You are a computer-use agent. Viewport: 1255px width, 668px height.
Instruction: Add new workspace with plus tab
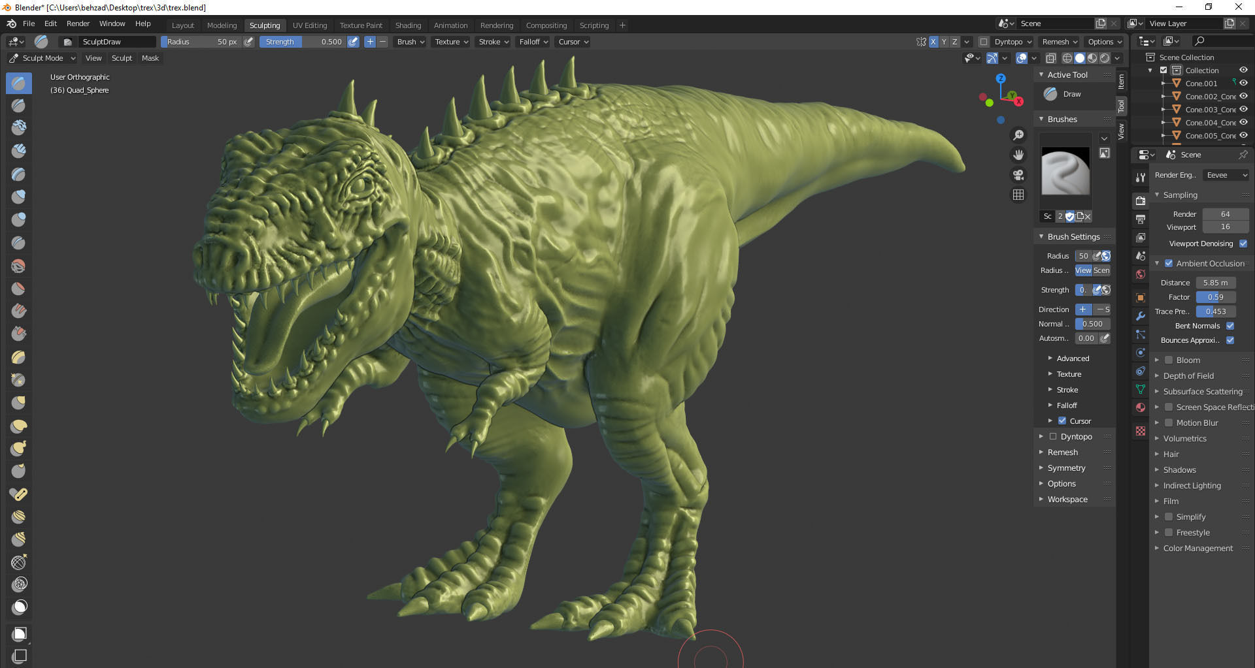(x=622, y=25)
